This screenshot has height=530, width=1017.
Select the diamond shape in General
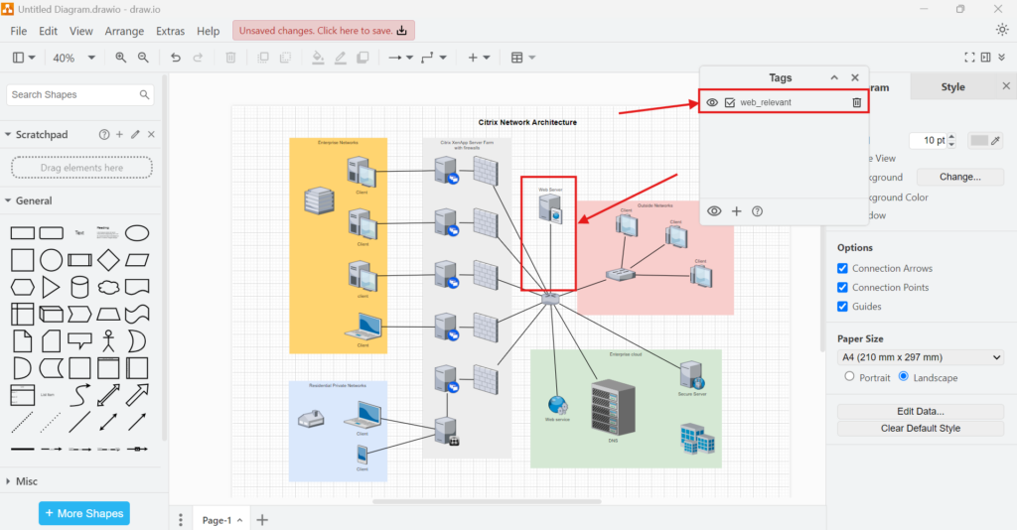point(108,260)
